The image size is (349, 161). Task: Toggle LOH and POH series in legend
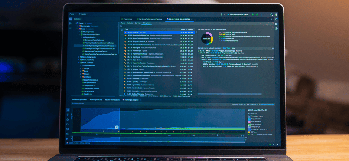coord(254,127)
